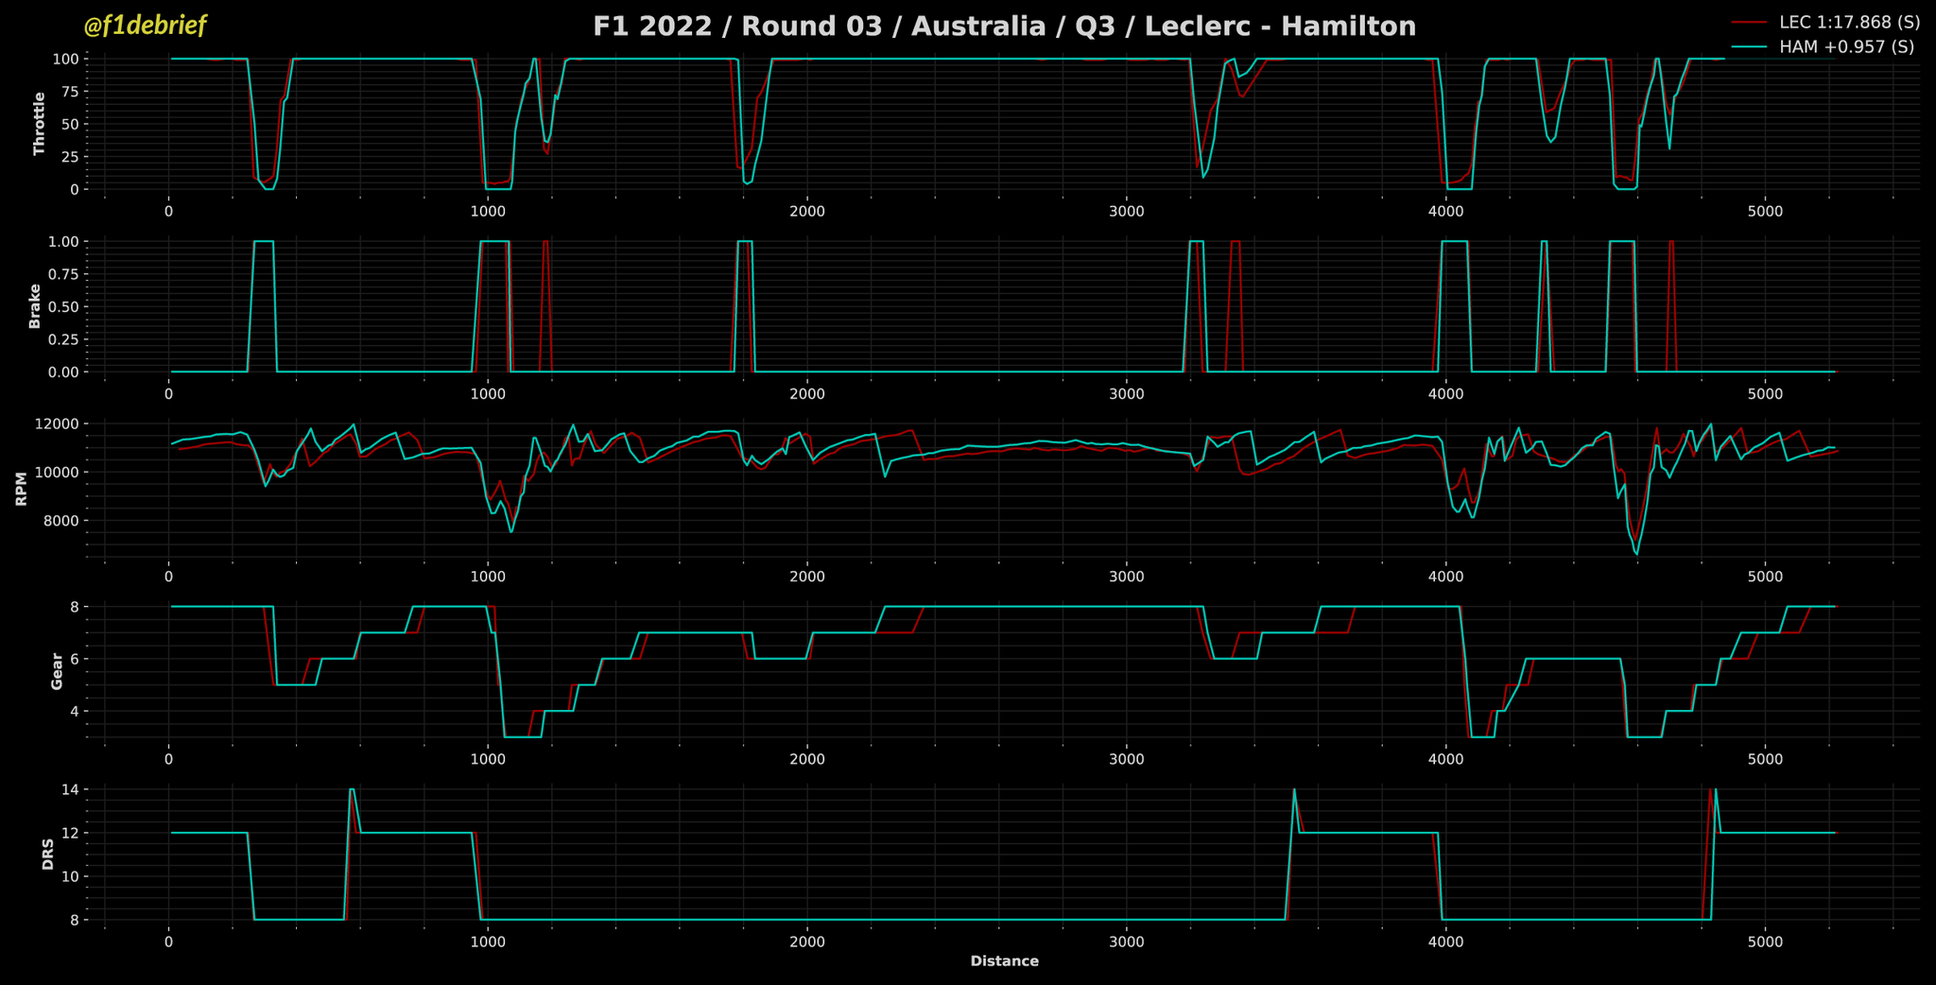The height and width of the screenshot is (985, 1936).
Task: Click the Distance x-axis label
Action: [1004, 961]
